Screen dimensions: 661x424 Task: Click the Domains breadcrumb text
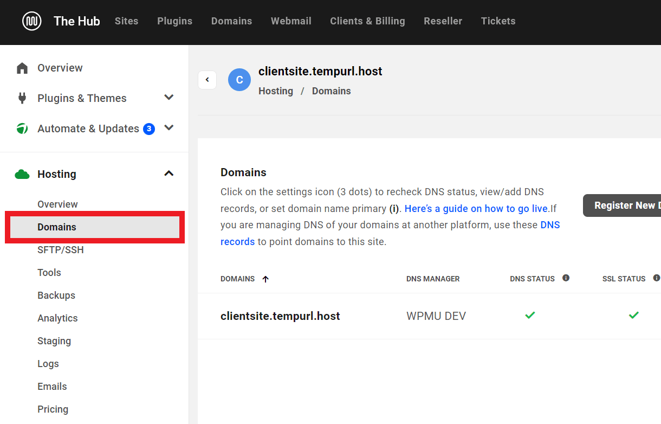pos(332,91)
